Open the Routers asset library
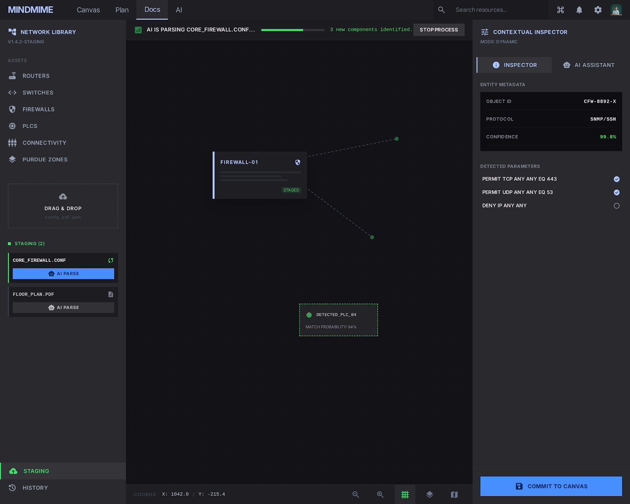The height and width of the screenshot is (504, 630). 36,76
